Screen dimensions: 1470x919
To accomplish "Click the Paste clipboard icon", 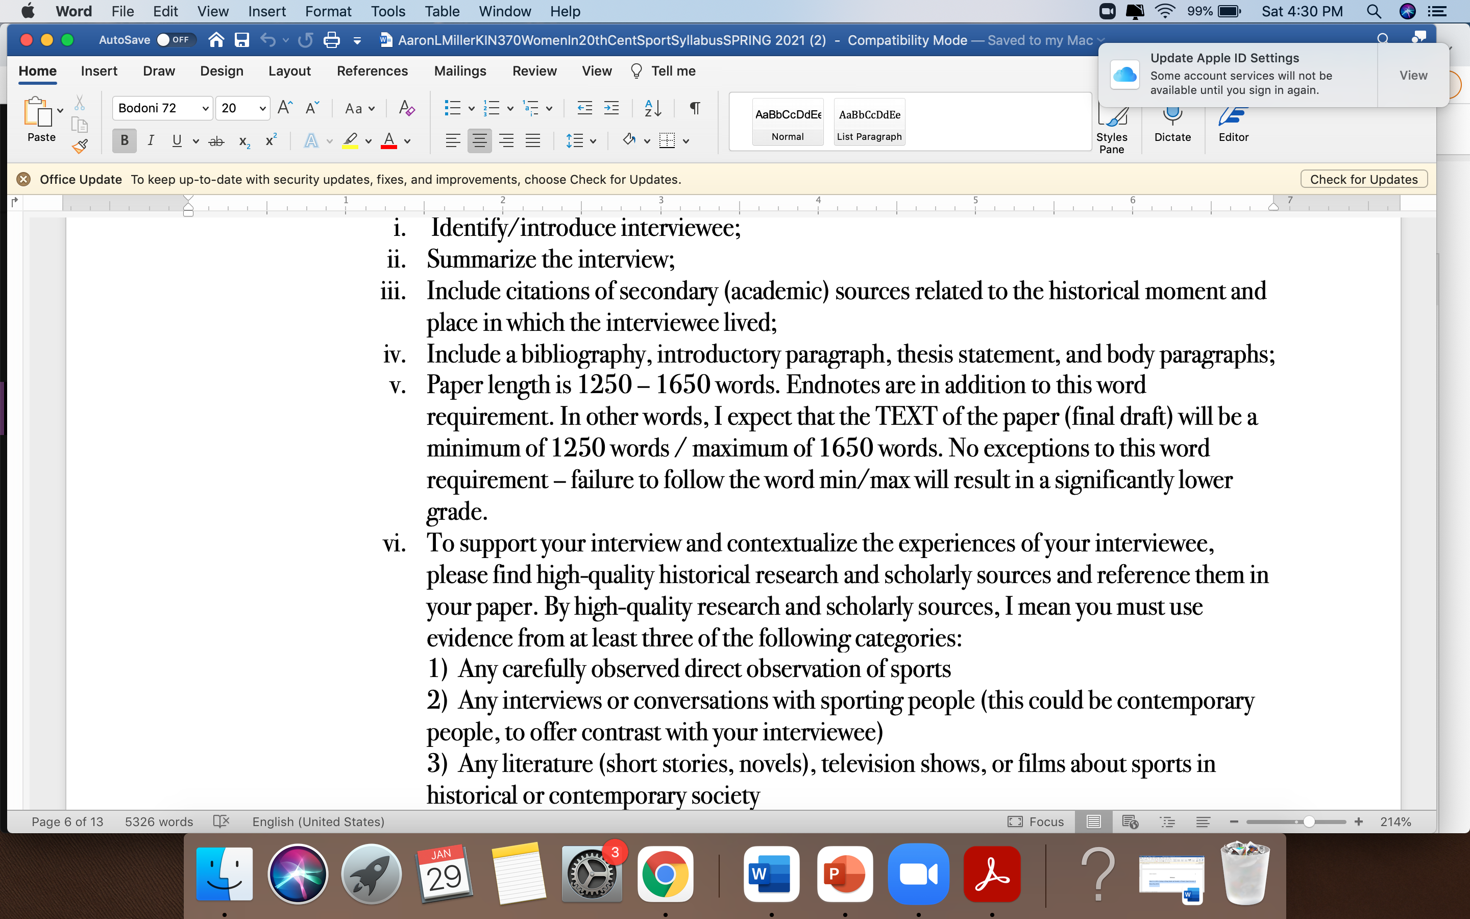I will [x=37, y=112].
